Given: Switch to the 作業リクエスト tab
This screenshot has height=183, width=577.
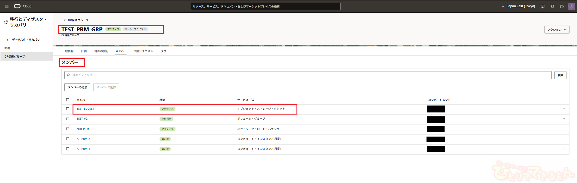Looking at the screenshot, I should [143, 51].
